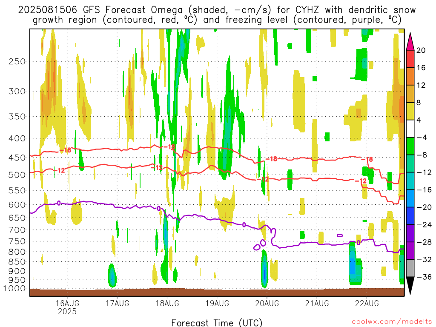Click the colorbar label -16
Screen dimensions: 436x327
click(x=424, y=189)
